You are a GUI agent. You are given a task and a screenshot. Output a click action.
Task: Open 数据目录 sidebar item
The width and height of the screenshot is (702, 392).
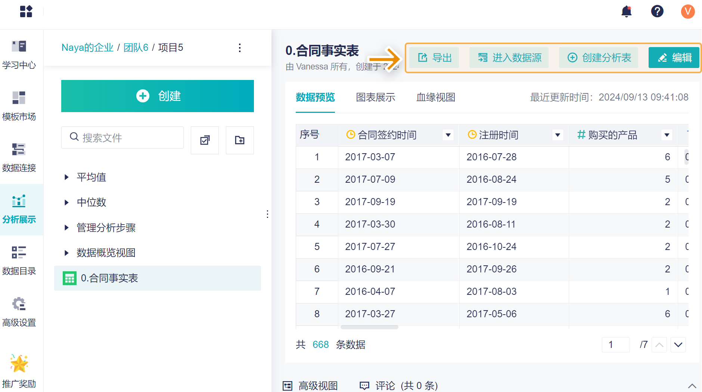[19, 261]
